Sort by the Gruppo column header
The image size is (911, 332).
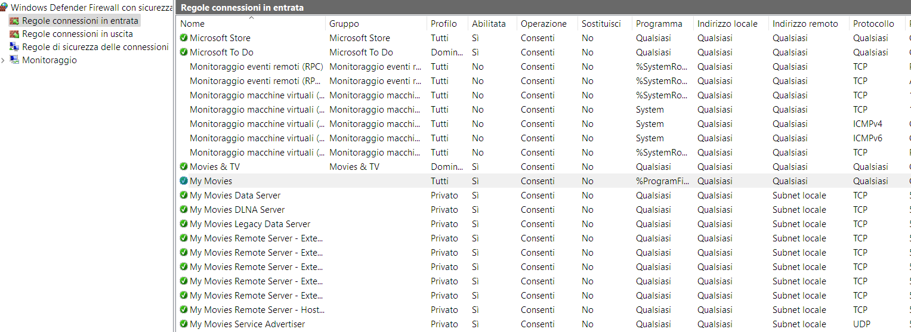click(376, 24)
